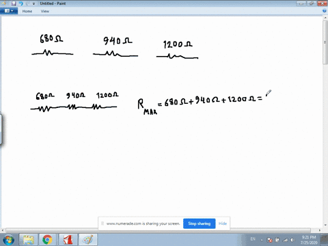Image resolution: width=328 pixels, height=246 pixels.
Task: Click the Show desktop button
Action: coord(325,240)
